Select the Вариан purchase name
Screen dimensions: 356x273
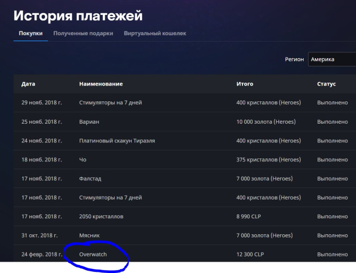[89, 122]
